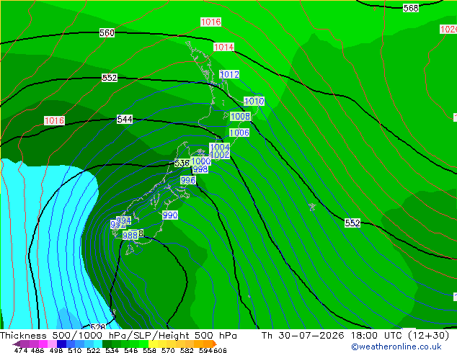Viewport: 457px width, 353px height.
Task: Click the 1000 isobar label
Action: coord(201,161)
